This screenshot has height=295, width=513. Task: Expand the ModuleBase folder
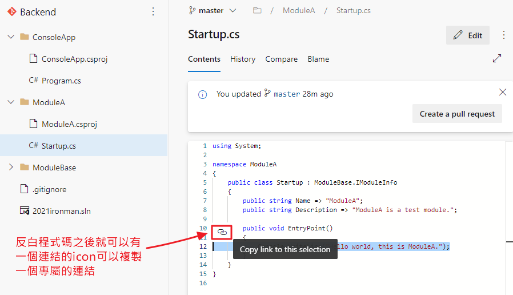11,168
